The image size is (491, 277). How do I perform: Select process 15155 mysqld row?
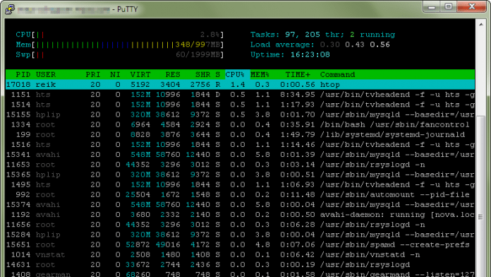(x=240, y=114)
